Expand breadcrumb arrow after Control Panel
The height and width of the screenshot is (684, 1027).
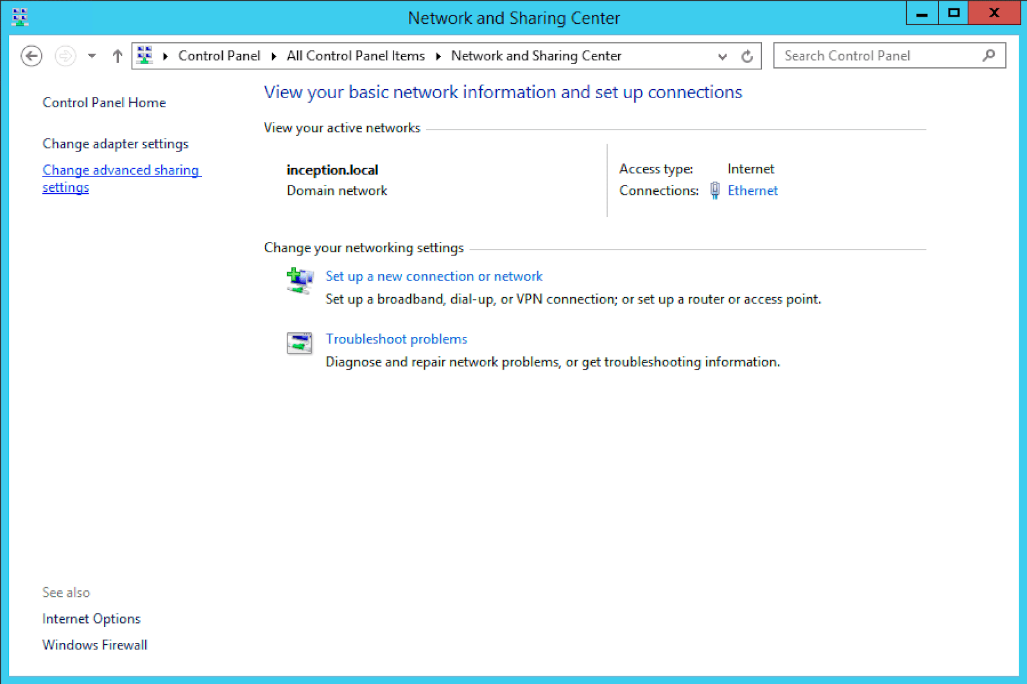(x=274, y=56)
